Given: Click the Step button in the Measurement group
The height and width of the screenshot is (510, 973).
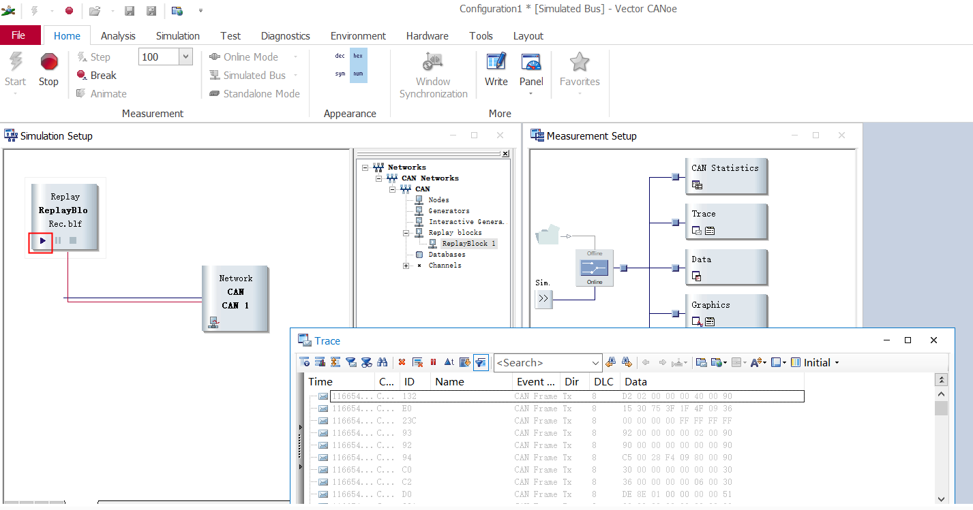Looking at the screenshot, I should coord(93,57).
